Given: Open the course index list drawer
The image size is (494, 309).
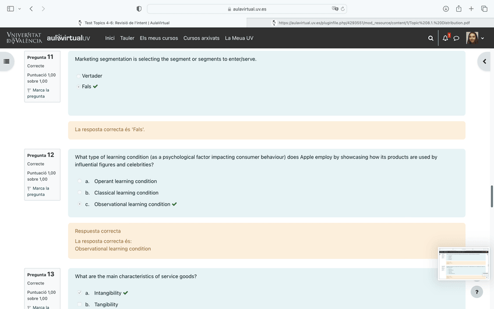Looking at the screenshot, I should pyautogui.click(x=7, y=61).
